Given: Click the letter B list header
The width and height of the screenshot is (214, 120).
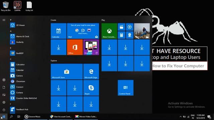Looking at the screenshot, I should 11,48.
